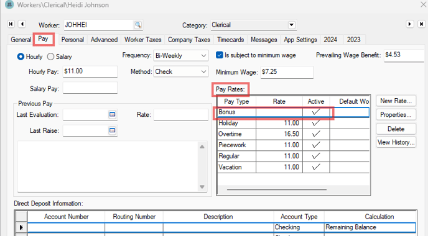The image size is (428, 236).
Task: Open Last Raise calendar picker
Action: click(112, 130)
